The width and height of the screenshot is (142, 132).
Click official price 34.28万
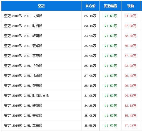90,106
